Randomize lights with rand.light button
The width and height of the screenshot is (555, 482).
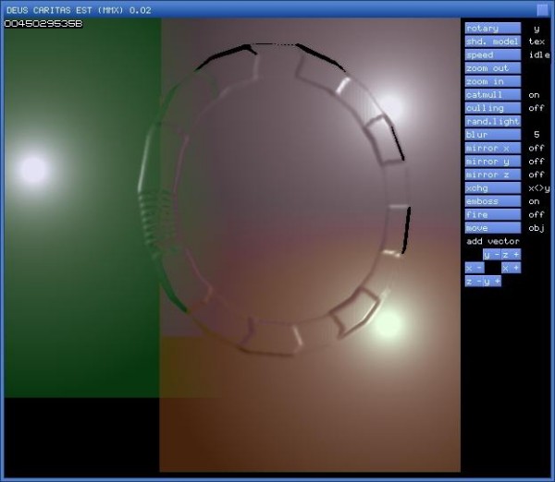(x=492, y=121)
